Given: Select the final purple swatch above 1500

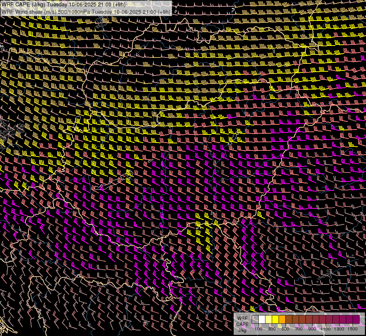Looking at the screenshot, I should click(x=356, y=319).
